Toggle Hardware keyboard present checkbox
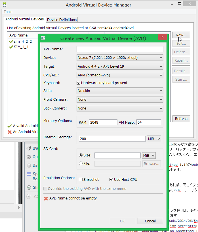 pos(79,83)
